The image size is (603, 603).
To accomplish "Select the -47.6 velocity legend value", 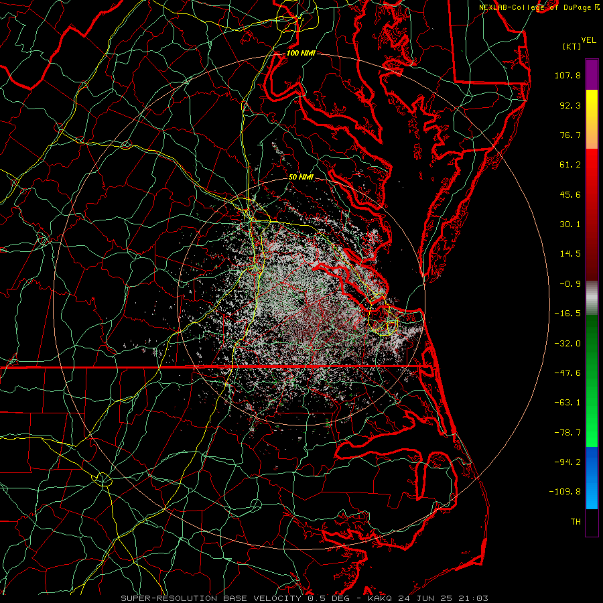I will [x=567, y=373].
